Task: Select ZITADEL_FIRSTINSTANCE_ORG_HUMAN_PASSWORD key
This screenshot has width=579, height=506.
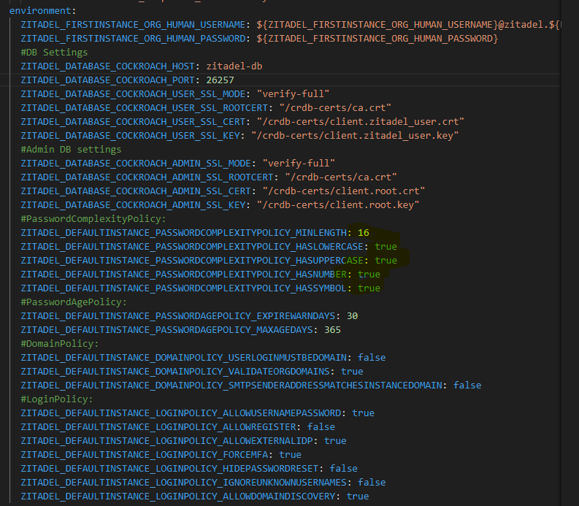Action: tap(133, 39)
